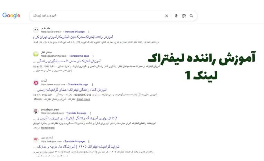Open the arkajam.com result title with ۱۴۰۵
Image resolution: width=264 pixels, height=161 pixels.
(x=76, y=146)
